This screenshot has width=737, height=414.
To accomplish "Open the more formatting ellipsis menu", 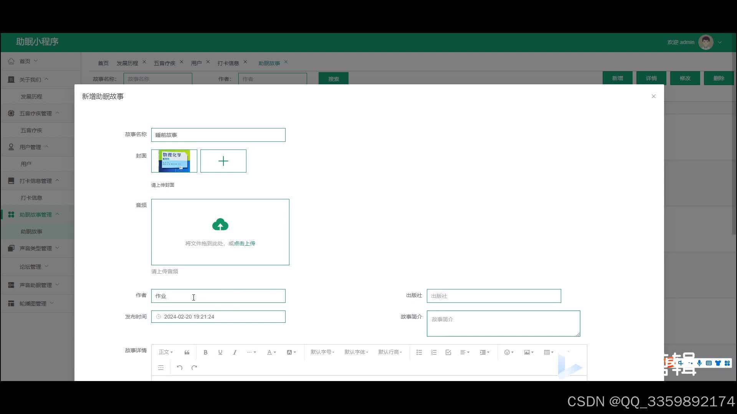I will click(251, 352).
